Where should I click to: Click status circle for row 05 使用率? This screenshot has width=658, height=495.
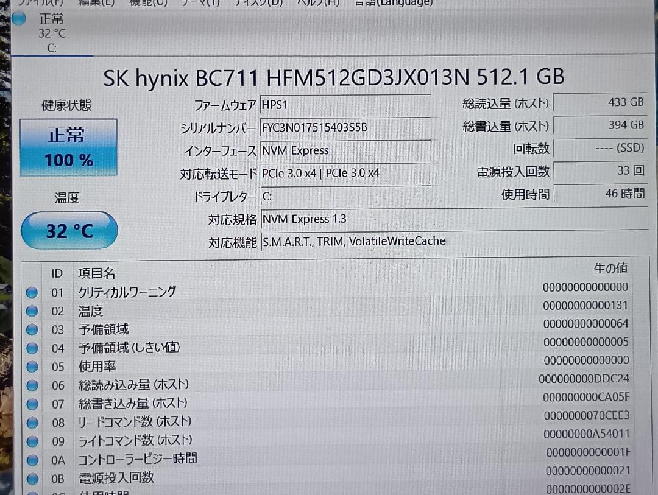(32, 367)
